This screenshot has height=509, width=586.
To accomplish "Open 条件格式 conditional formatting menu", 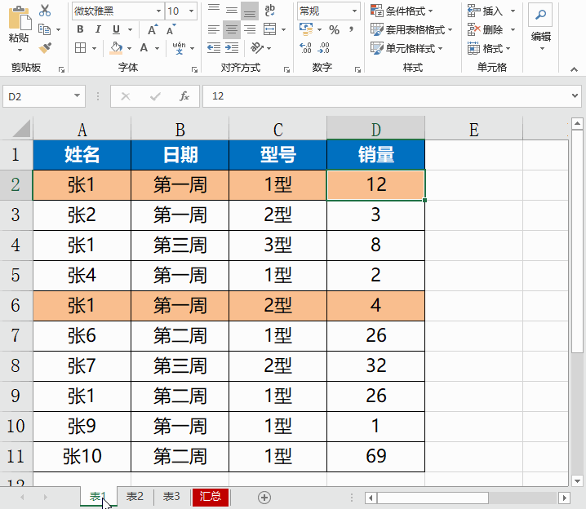I will [x=402, y=11].
